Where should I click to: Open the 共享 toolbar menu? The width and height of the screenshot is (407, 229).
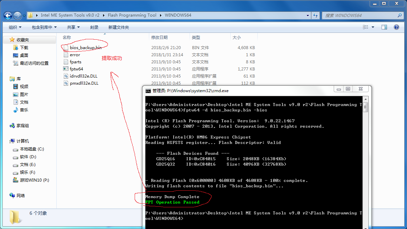pos(73,27)
